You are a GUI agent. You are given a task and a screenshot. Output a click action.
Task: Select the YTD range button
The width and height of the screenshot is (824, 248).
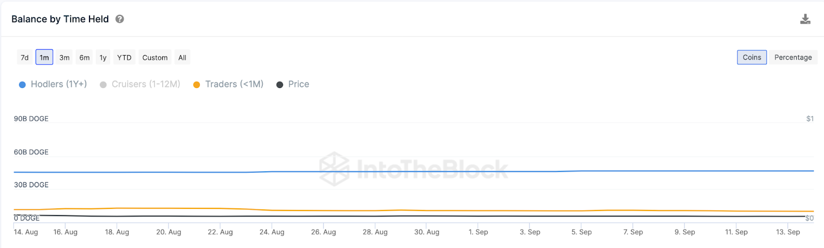point(124,58)
